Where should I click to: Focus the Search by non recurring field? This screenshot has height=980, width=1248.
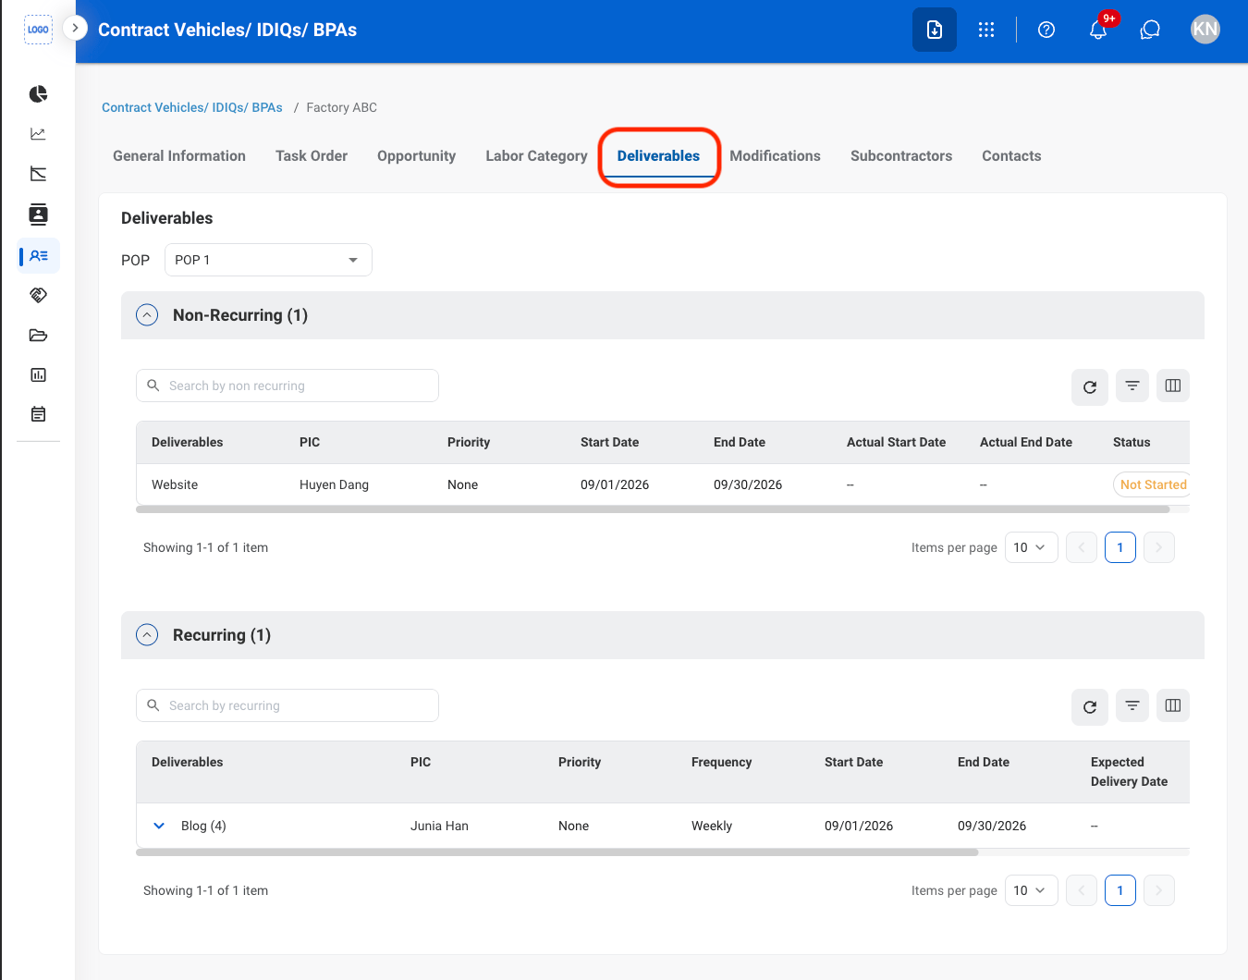click(x=288, y=386)
